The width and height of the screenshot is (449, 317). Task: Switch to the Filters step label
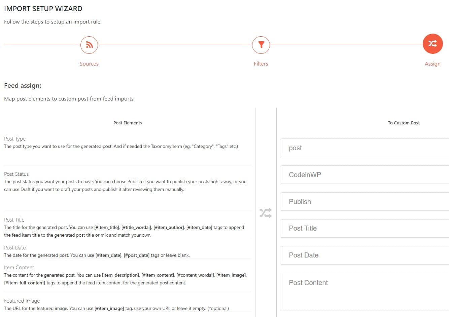(x=261, y=64)
